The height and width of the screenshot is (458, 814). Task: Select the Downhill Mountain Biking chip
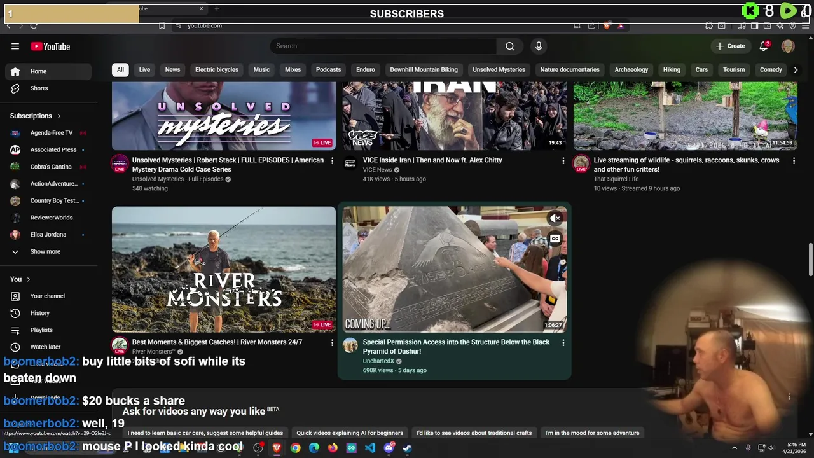(x=424, y=70)
